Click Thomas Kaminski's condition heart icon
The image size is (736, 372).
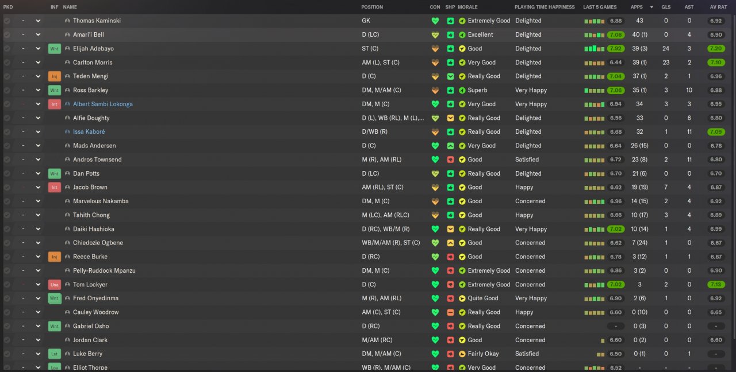click(x=435, y=21)
